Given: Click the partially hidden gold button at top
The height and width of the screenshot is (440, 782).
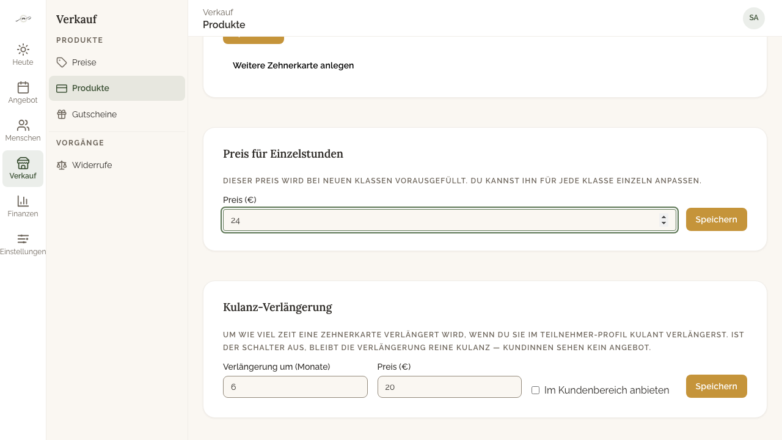Looking at the screenshot, I should coord(254,40).
